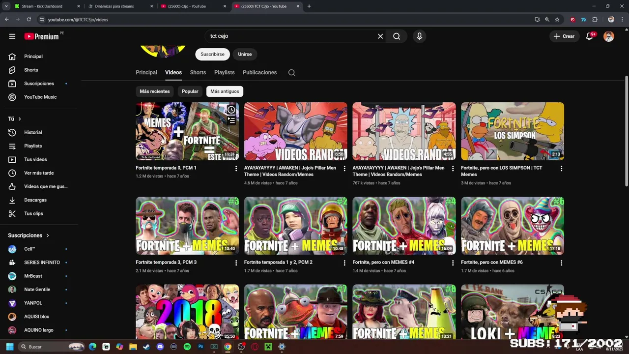This screenshot has height=354, width=629.
Task: Open options for Fortnite, pero con MEMES #6
Action: pyautogui.click(x=561, y=263)
